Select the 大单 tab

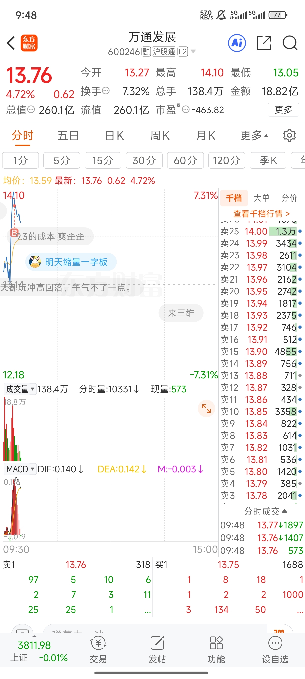click(261, 198)
